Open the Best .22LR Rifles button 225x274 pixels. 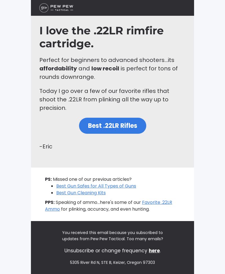click(112, 126)
